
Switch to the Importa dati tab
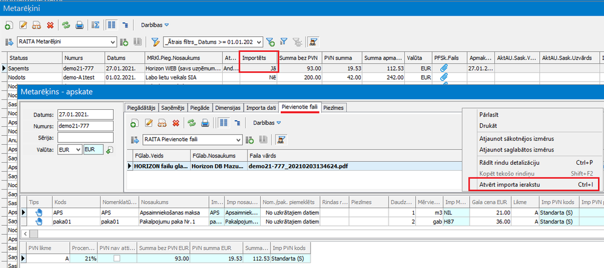tap(261, 107)
